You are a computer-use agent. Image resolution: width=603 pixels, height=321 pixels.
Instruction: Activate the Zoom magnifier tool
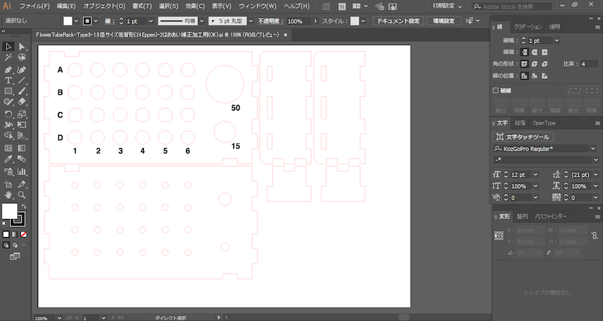point(22,195)
